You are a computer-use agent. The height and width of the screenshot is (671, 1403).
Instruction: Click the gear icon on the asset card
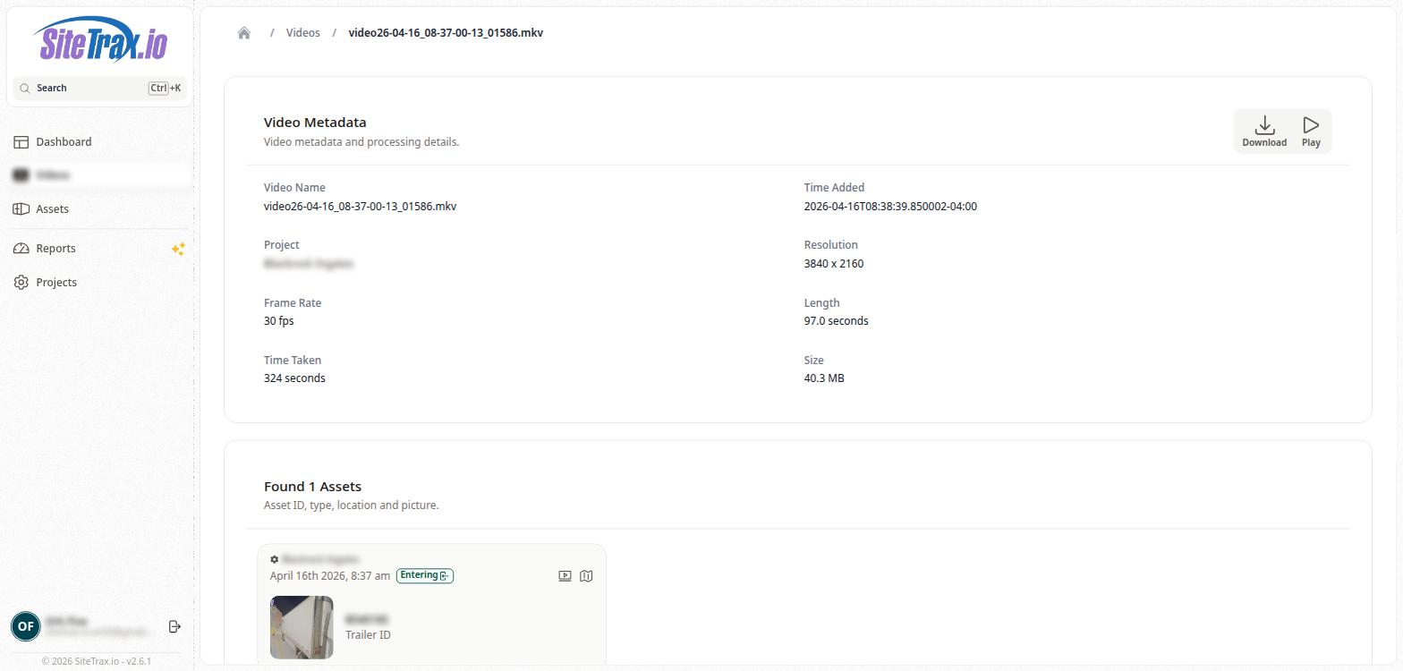pos(275,559)
